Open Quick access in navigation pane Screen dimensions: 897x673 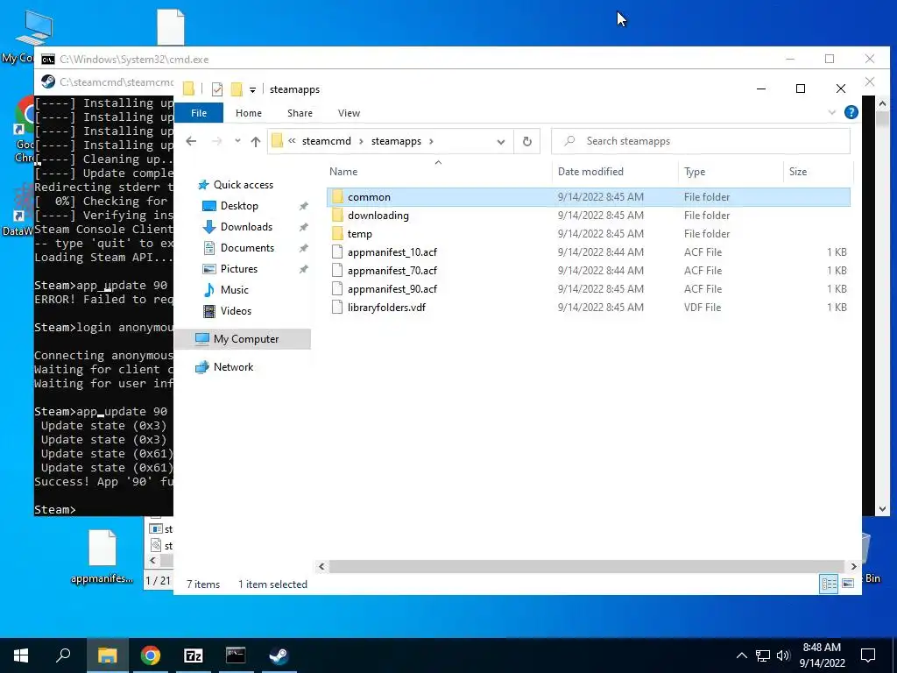pos(244,185)
